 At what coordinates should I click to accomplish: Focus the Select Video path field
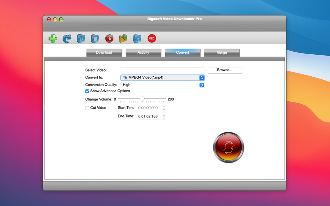[x=163, y=70]
